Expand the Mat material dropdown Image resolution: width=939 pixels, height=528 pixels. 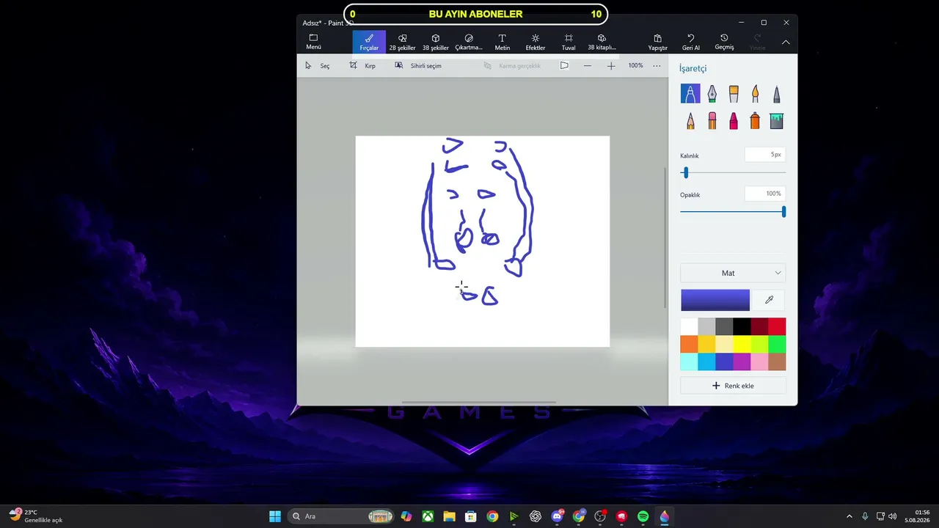733,273
